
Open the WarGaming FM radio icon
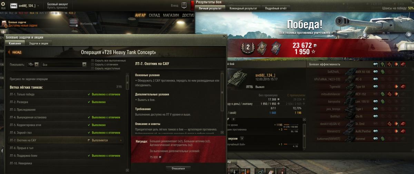pyautogui.click(x=74, y=23)
